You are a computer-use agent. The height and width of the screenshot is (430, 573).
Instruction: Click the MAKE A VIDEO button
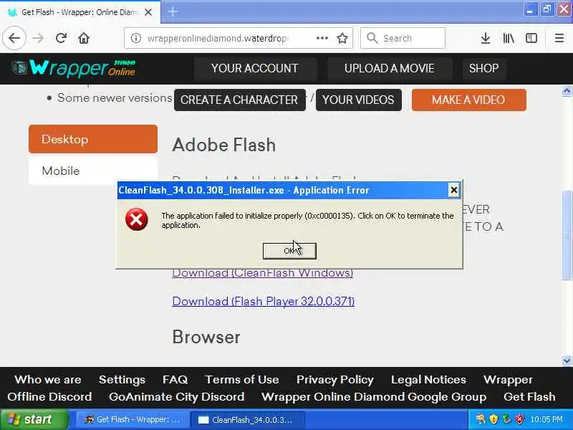(x=468, y=100)
